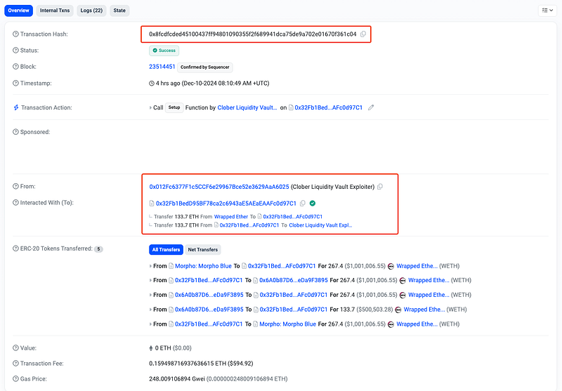Copy the Interacted With (To) contract address
This screenshot has height=391, width=562.
pos(303,203)
